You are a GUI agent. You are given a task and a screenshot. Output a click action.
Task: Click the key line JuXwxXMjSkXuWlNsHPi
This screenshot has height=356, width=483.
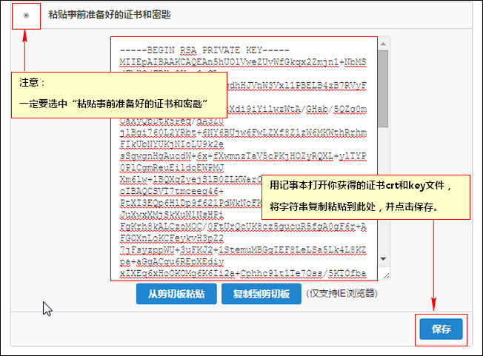point(172,215)
